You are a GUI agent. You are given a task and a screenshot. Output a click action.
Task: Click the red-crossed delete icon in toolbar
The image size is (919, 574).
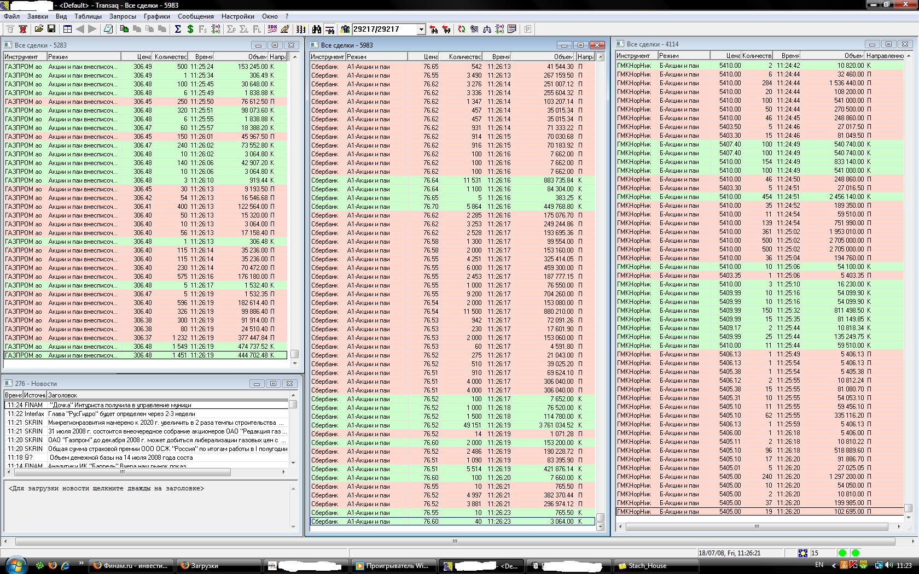click(x=23, y=29)
